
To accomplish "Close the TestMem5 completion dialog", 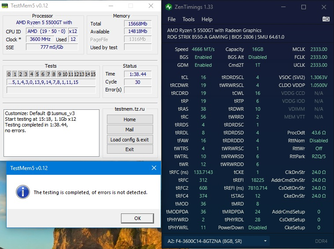I will click(x=154, y=168).
